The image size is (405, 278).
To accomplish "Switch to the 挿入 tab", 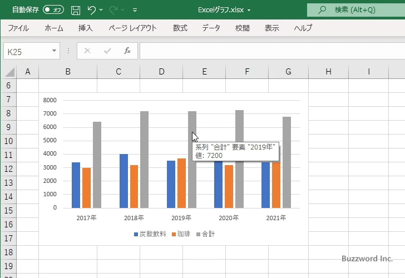I will pos(86,28).
